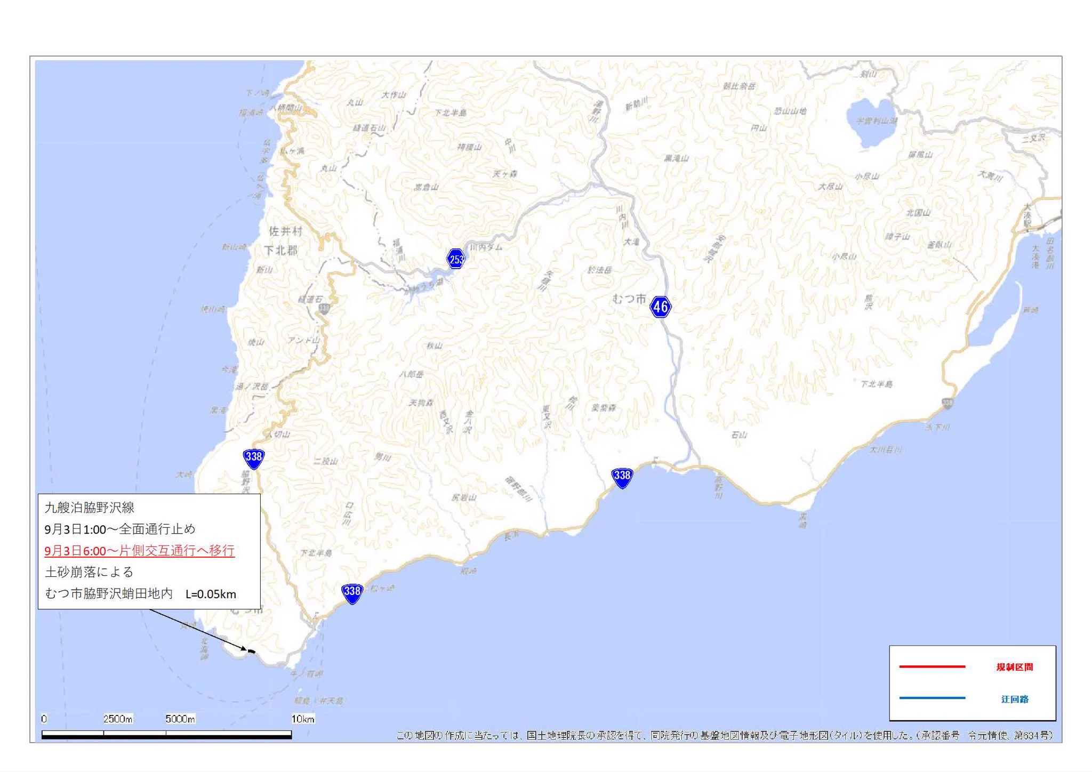Click the 牛ノ首岬 cape label
Screen dimensions: 1092x772
[x=307, y=674]
